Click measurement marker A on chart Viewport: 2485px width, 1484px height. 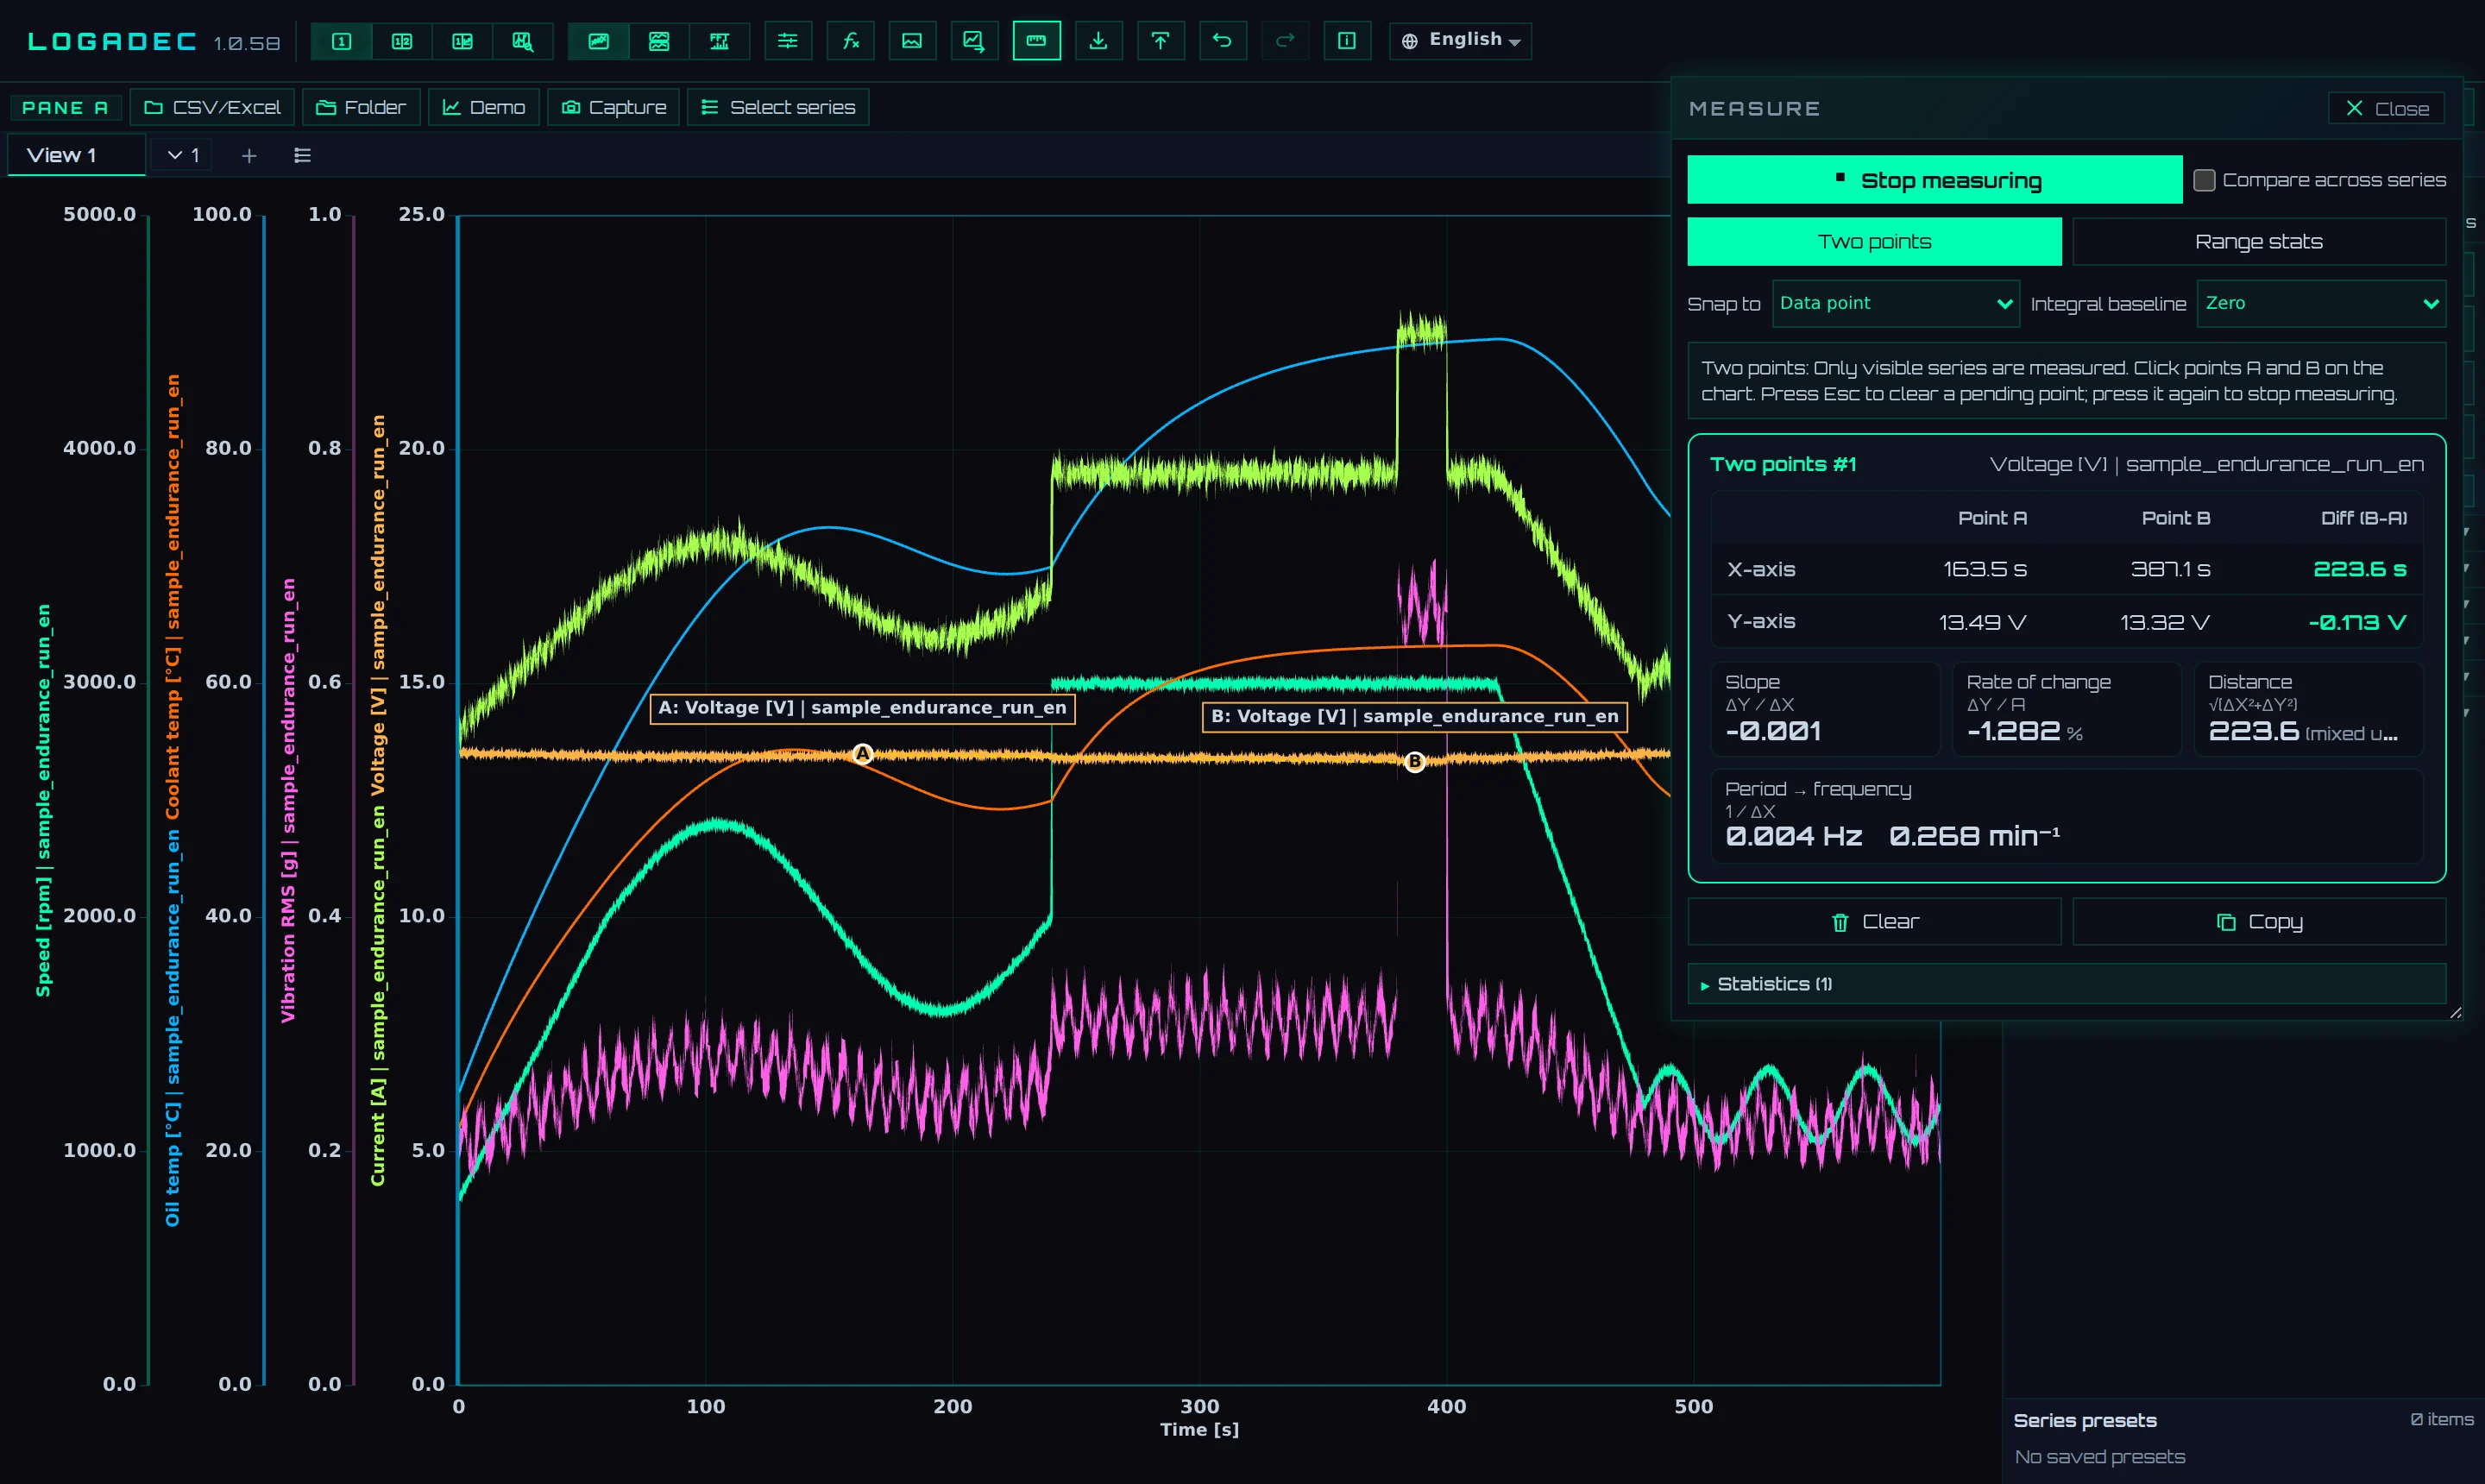[x=862, y=754]
